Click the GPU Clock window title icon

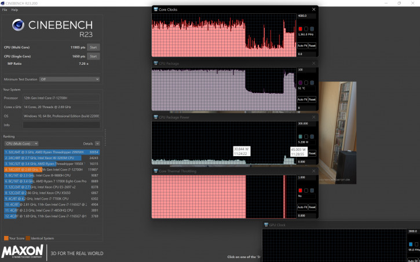point(266,225)
